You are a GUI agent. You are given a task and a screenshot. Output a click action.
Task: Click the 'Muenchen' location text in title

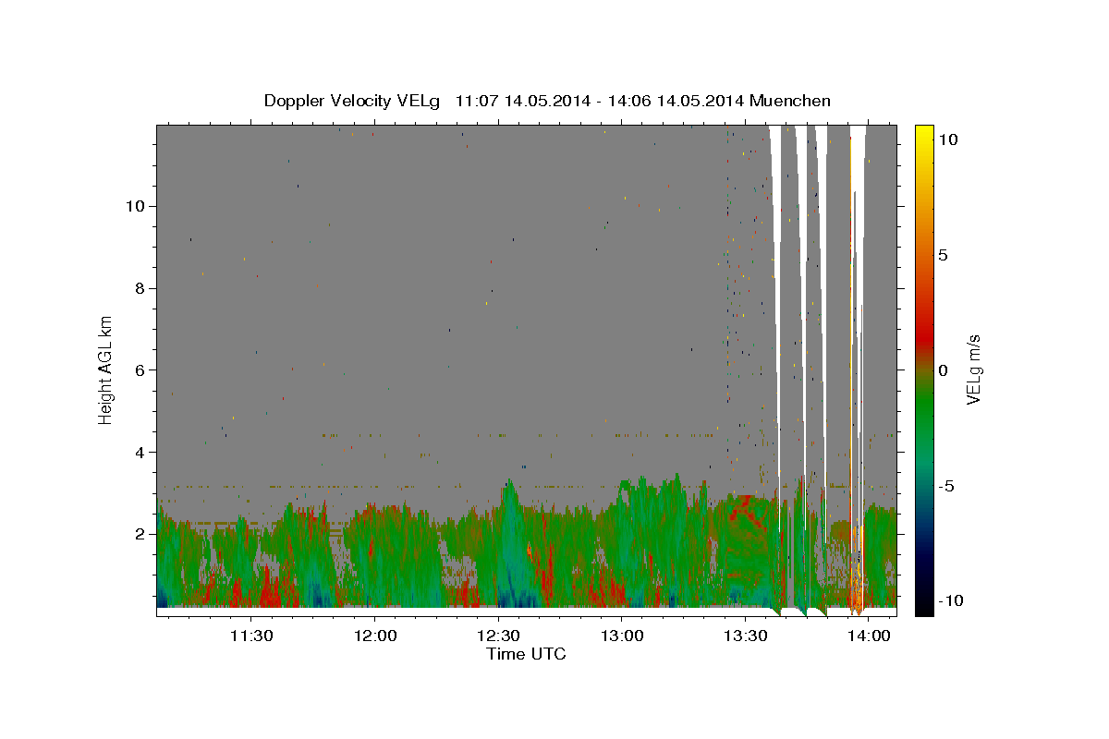click(x=790, y=101)
